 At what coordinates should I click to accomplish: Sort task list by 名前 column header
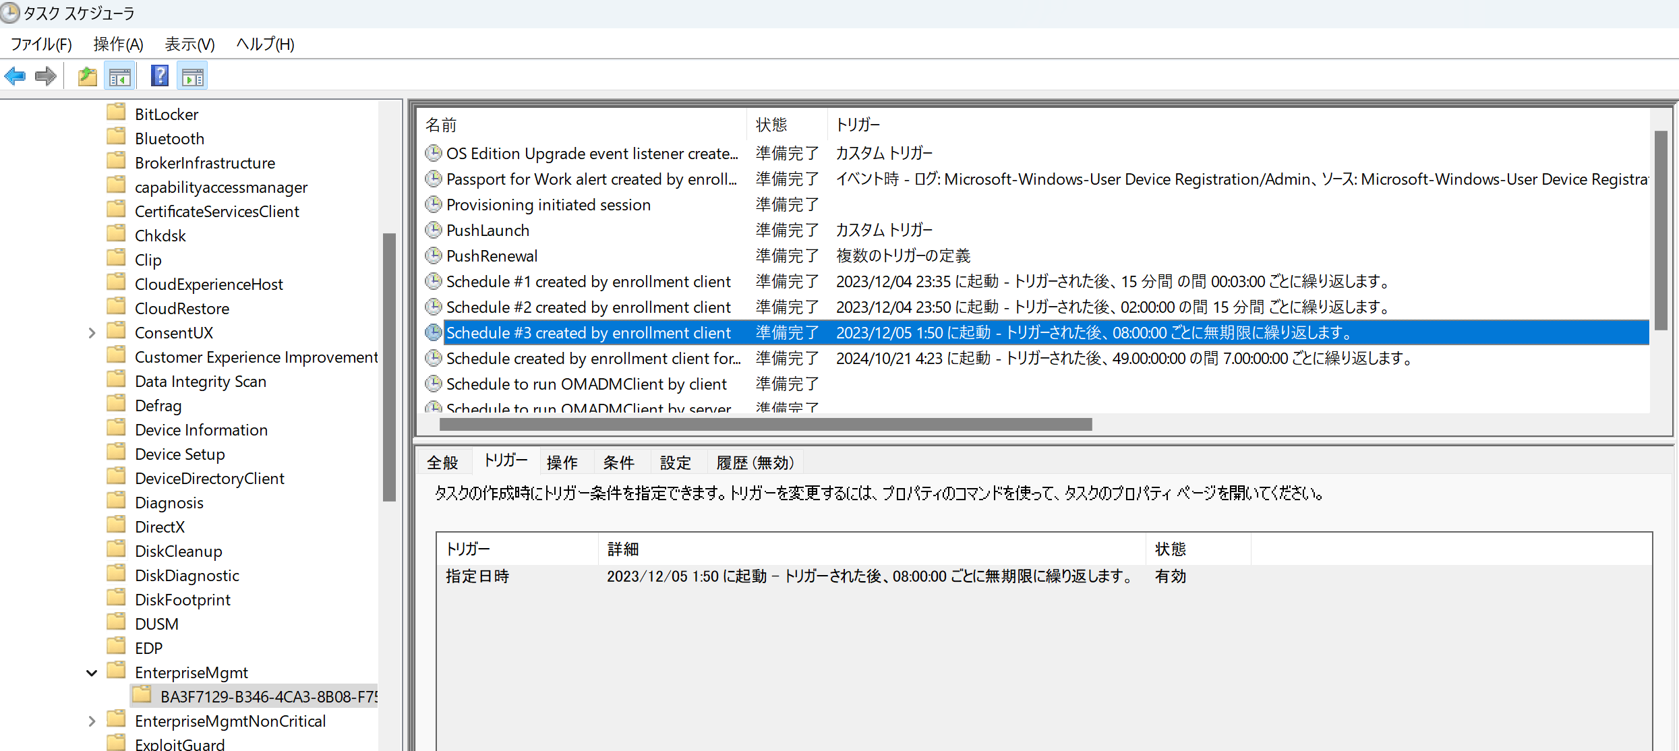tap(583, 125)
